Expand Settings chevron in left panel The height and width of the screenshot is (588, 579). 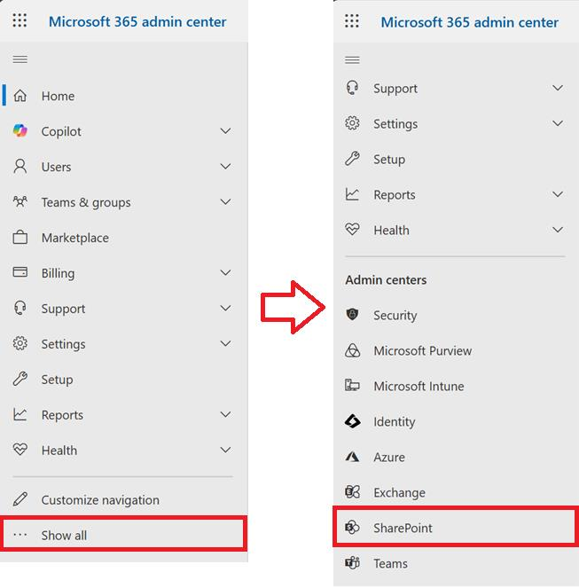[x=225, y=343]
